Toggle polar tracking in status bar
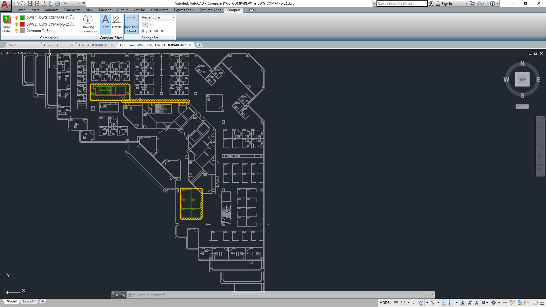Screen dimensions: 546x307 click(422, 303)
